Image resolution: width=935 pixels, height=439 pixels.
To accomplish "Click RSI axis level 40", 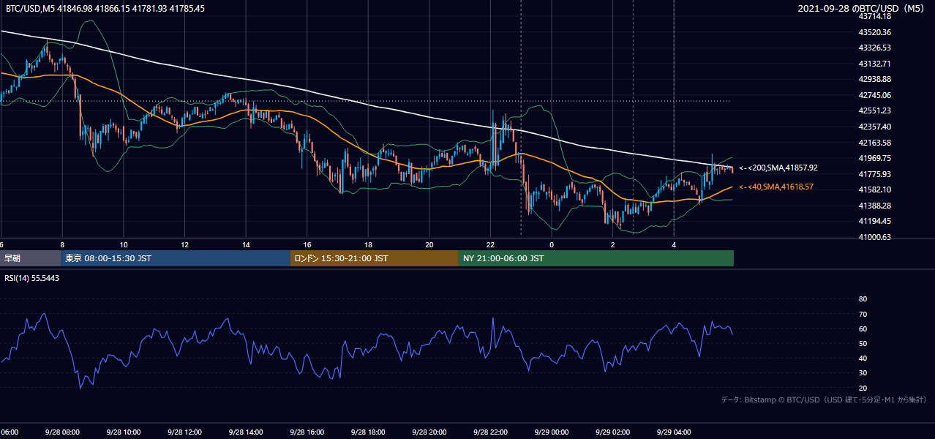I will pos(863,359).
